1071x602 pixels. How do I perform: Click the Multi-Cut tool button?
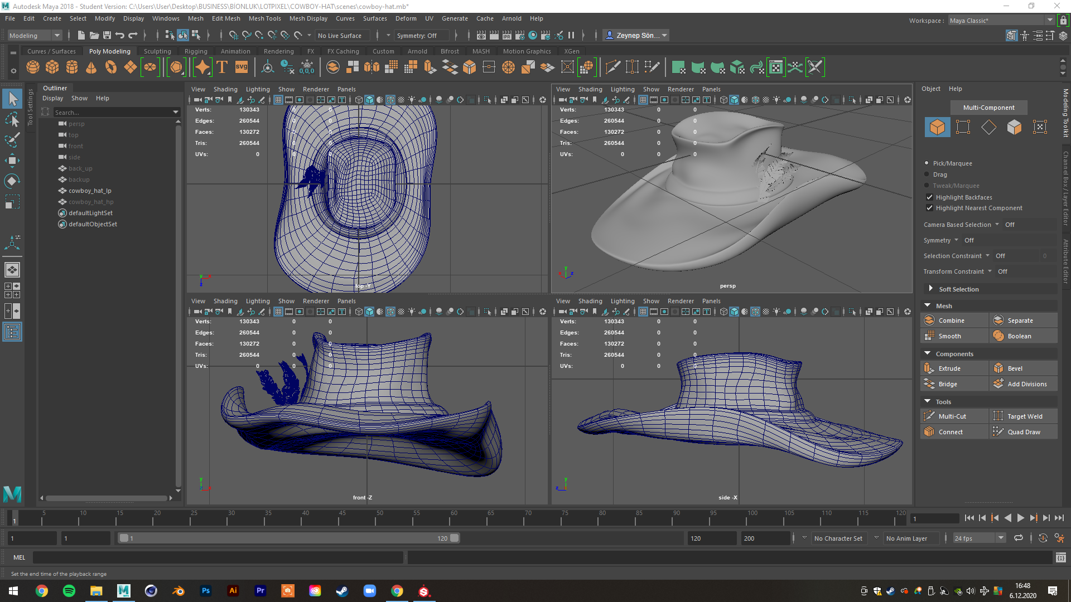coord(952,416)
